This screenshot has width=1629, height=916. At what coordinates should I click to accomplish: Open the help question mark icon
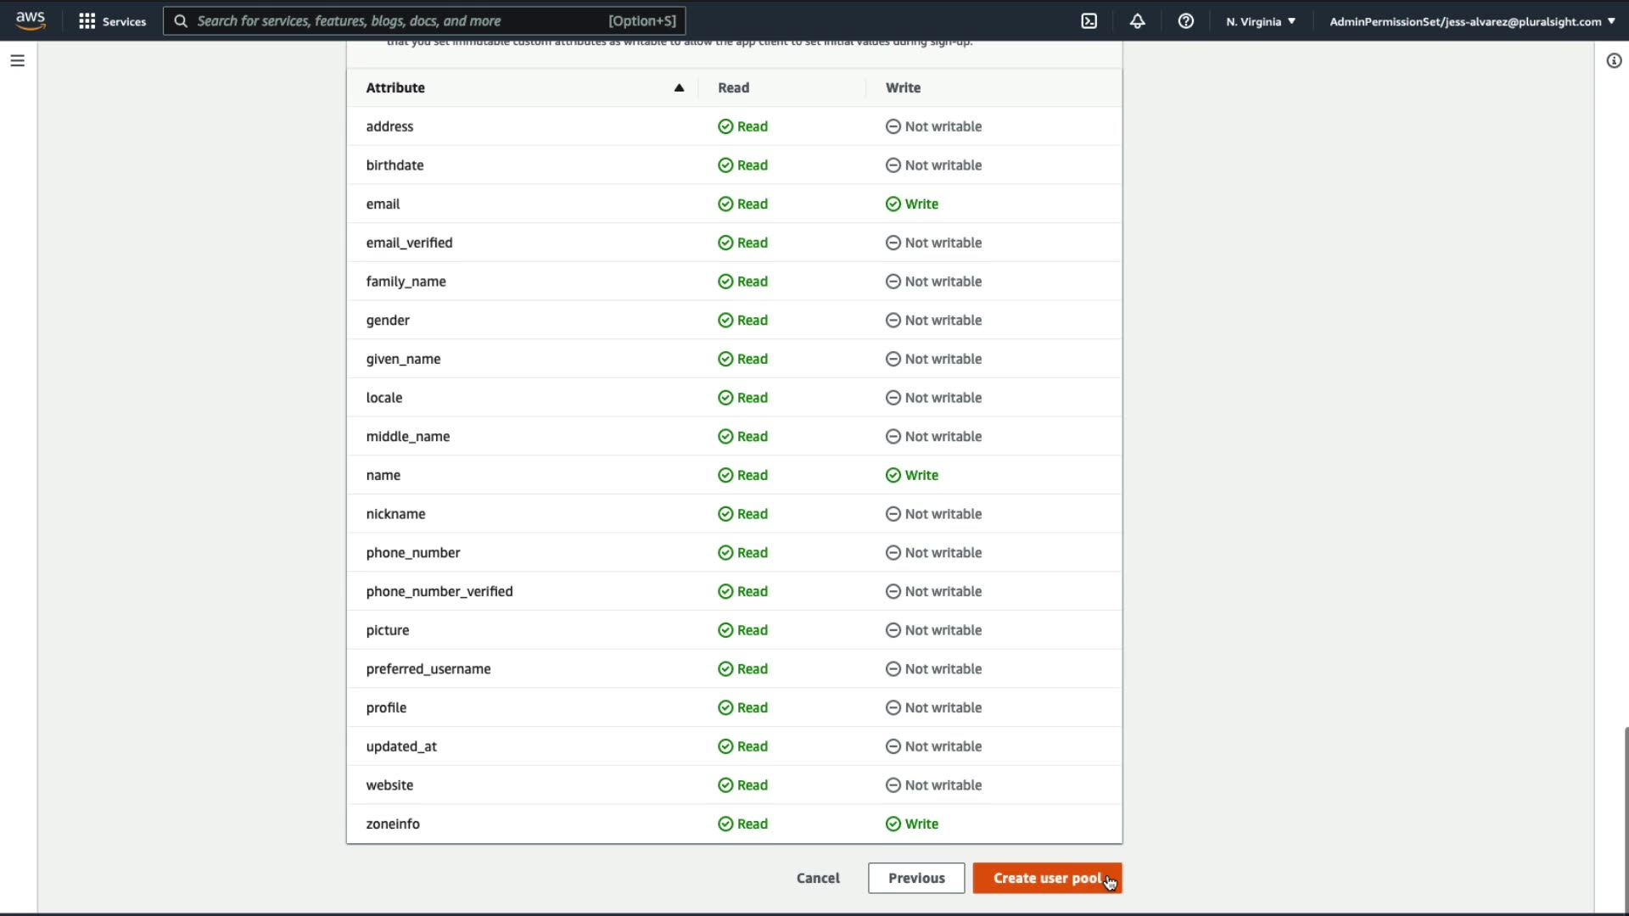1185,21
